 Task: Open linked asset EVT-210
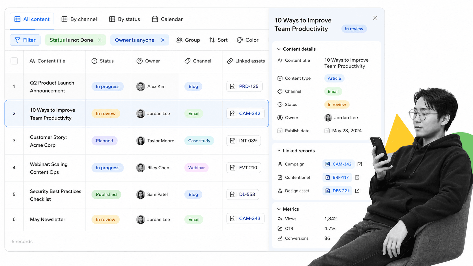244,168
